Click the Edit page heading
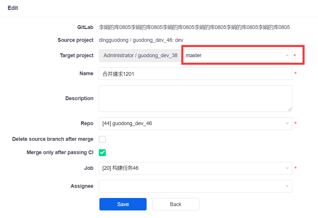 [x=13, y=8]
